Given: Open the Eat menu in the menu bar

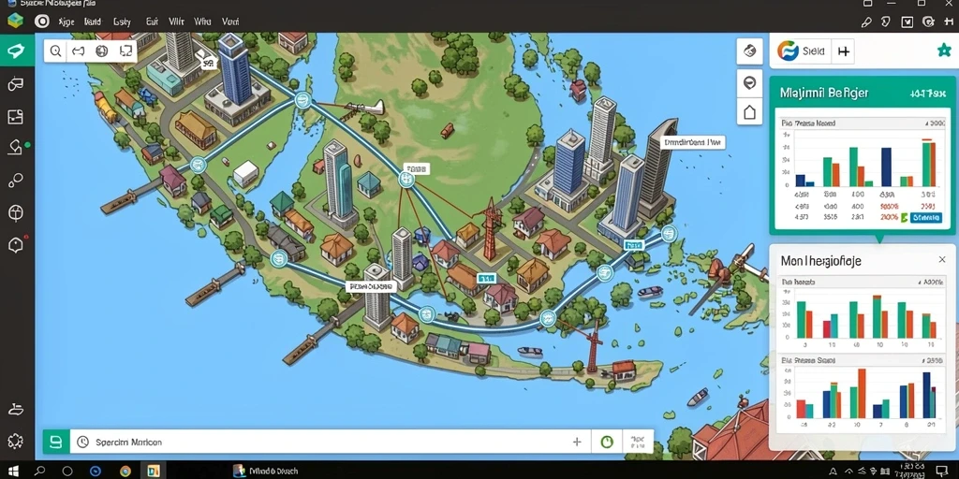Looking at the screenshot, I should pyautogui.click(x=153, y=22).
